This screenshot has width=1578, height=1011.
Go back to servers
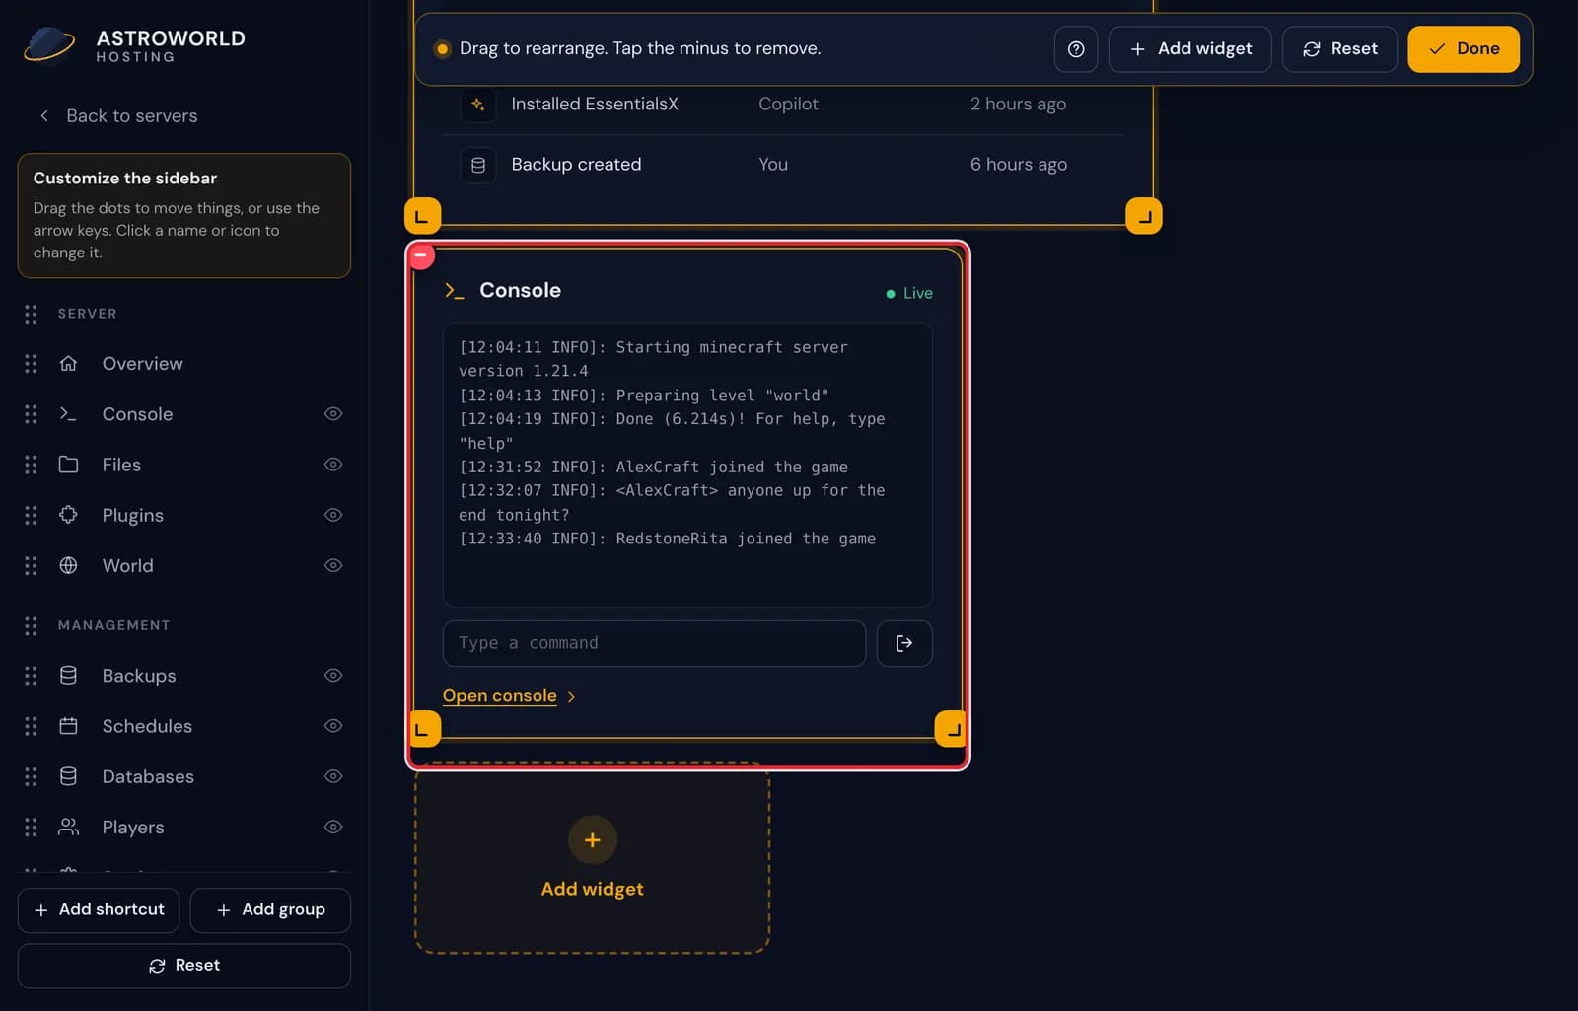[118, 116]
